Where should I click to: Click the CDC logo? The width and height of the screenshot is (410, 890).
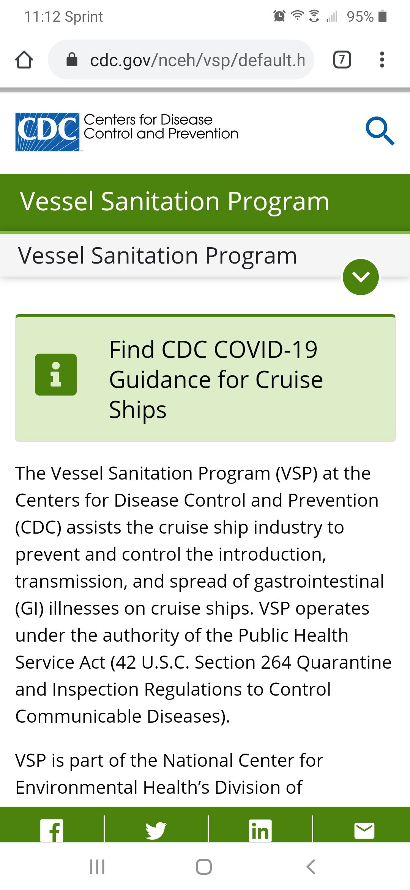47,132
